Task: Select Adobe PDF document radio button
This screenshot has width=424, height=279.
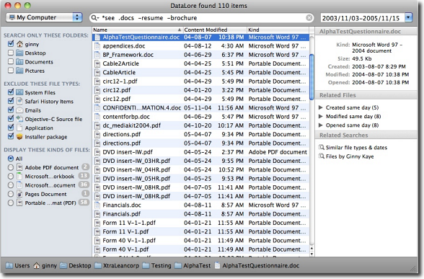Action: [11, 167]
